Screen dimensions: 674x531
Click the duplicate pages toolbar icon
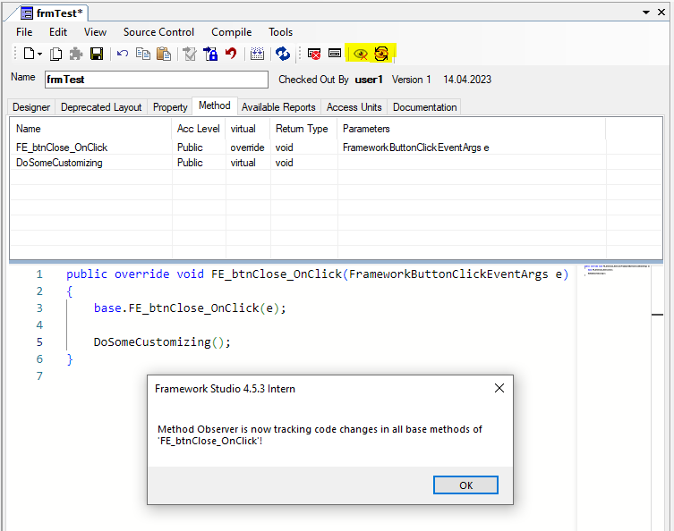coord(55,54)
